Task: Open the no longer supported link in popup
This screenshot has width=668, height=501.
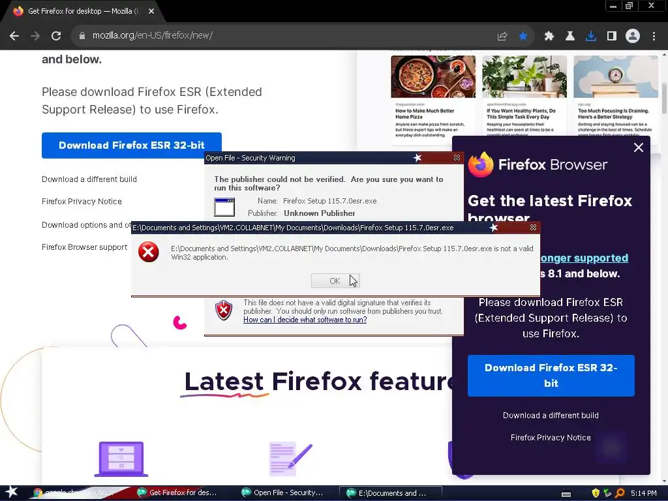Action: (x=584, y=258)
